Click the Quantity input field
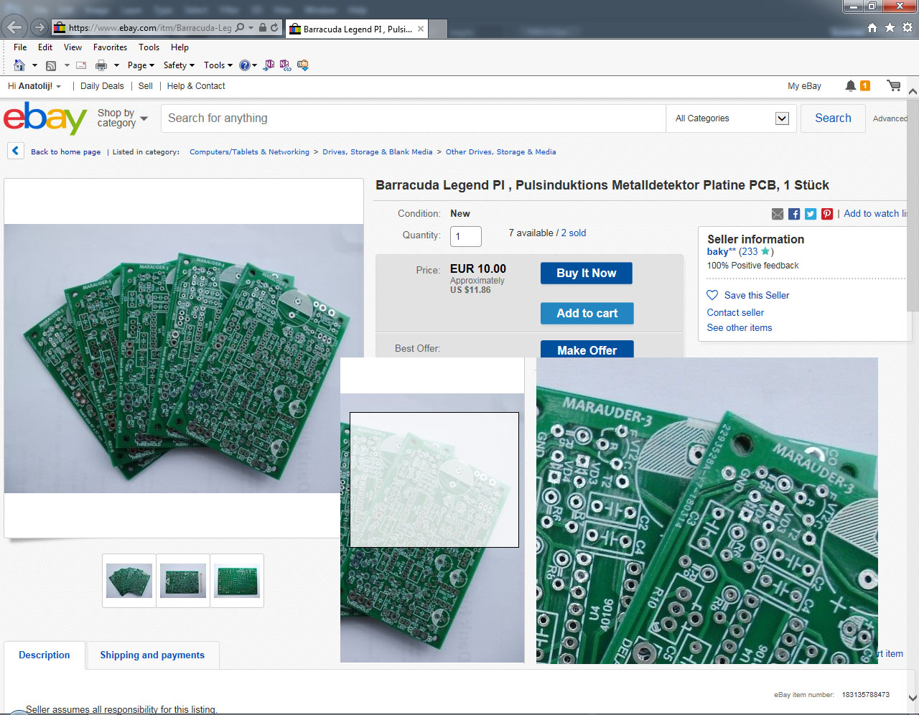Viewport: 919px width, 715px height. (x=465, y=236)
